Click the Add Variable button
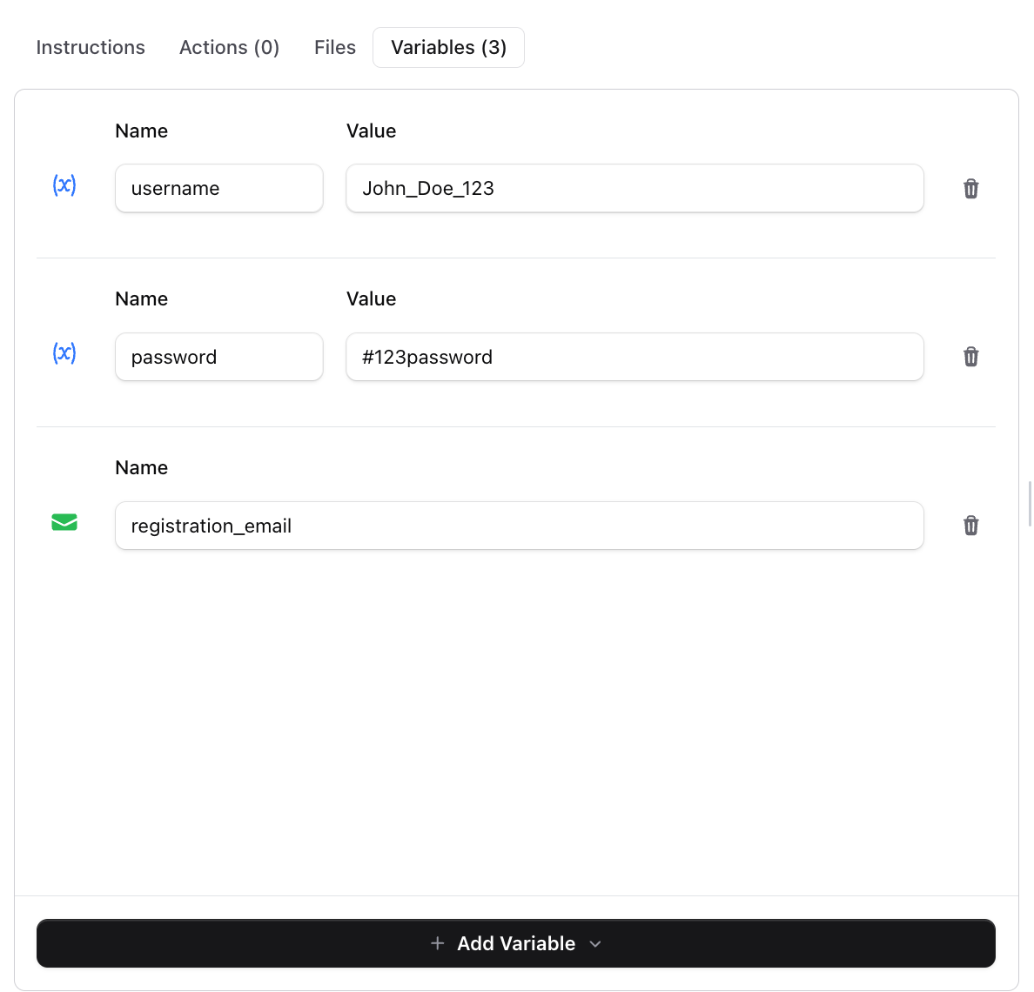1034x992 pixels. pos(515,943)
